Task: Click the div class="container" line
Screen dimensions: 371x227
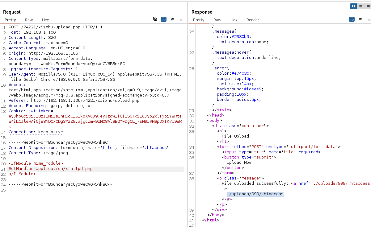Action: pos(240,126)
